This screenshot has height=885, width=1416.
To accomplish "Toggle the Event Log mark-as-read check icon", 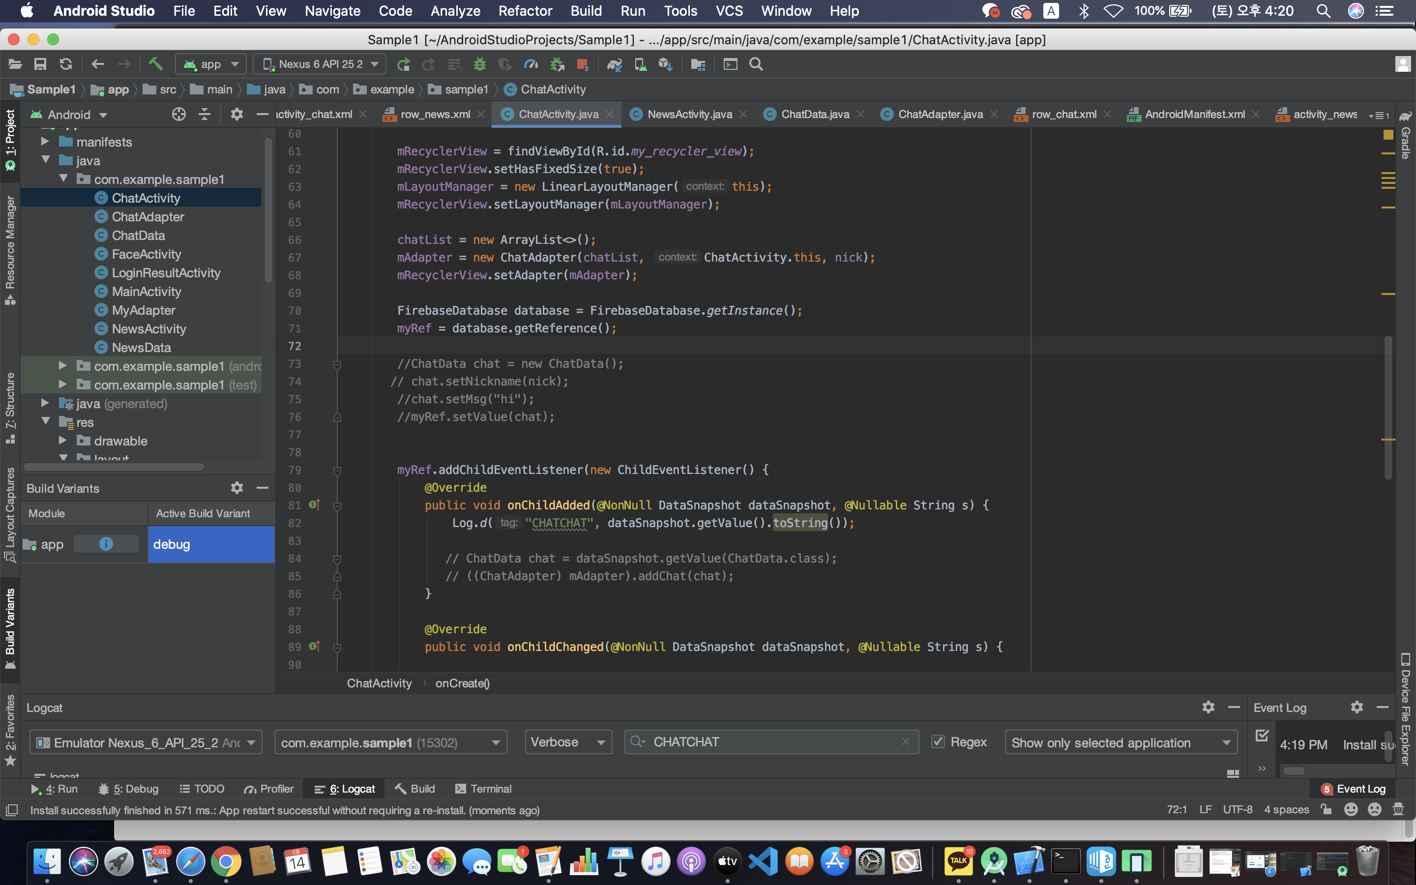I will click(1262, 735).
